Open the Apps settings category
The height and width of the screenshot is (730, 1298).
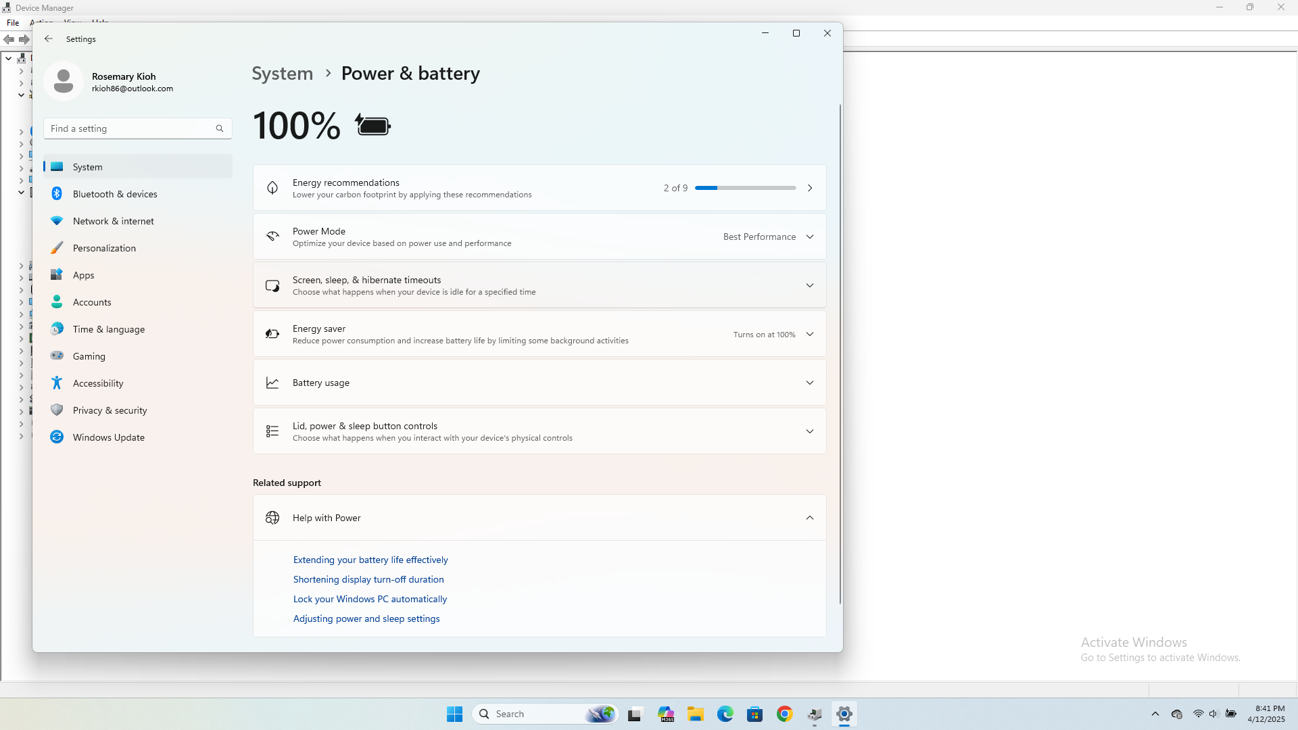(138, 275)
